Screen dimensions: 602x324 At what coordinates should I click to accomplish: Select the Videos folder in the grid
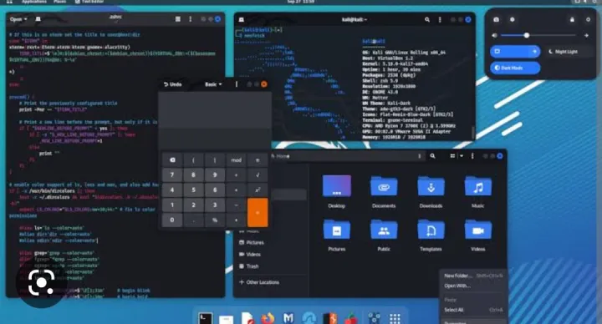coord(478,230)
